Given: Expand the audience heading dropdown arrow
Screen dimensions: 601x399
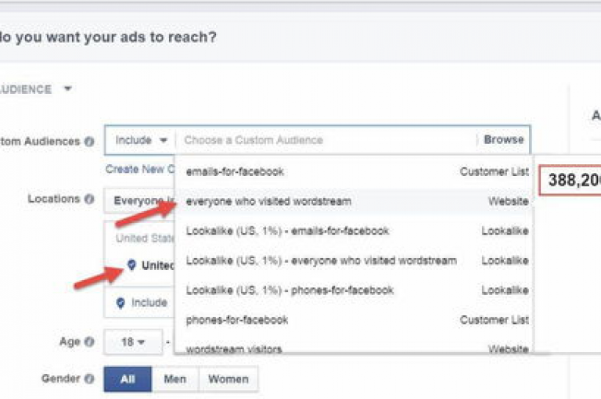Looking at the screenshot, I should click(x=67, y=89).
